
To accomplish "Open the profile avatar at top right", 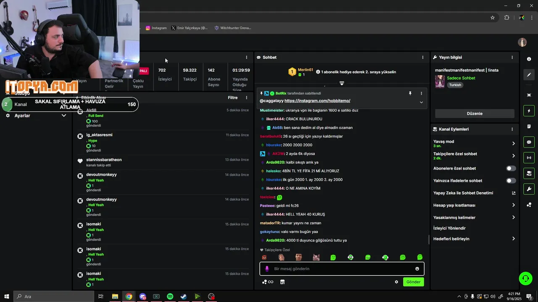I will 522,42.
